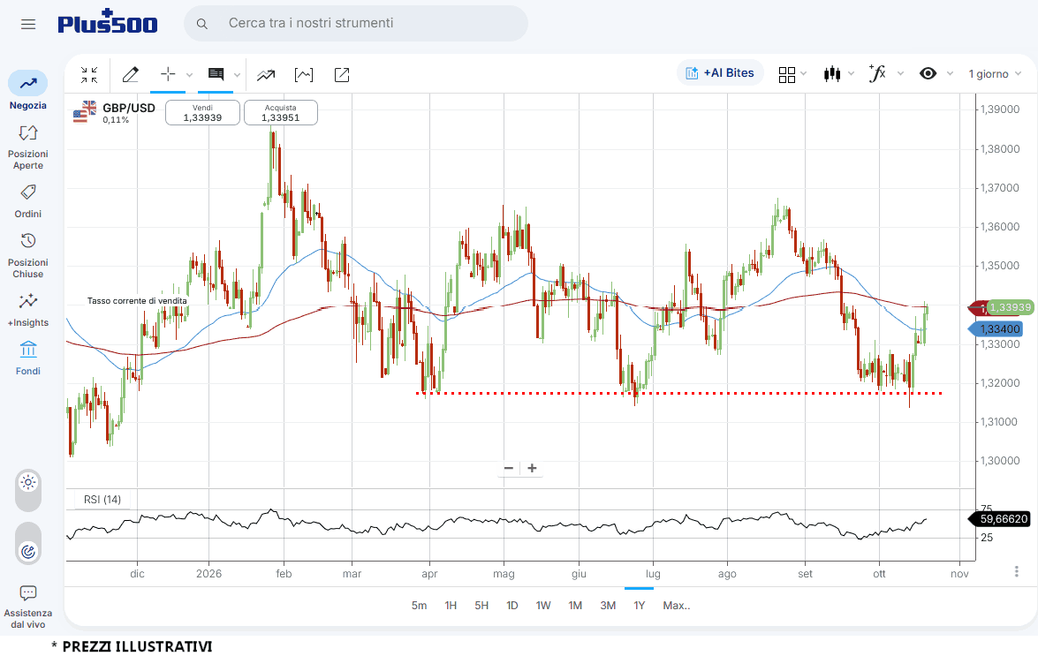The height and width of the screenshot is (656, 1038).
Task: Expand the indicators dropdown arrow
Action: (x=900, y=73)
